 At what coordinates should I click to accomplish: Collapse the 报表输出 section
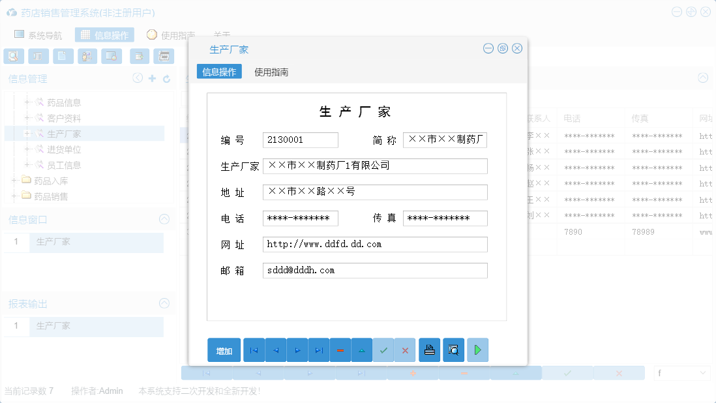tap(164, 303)
